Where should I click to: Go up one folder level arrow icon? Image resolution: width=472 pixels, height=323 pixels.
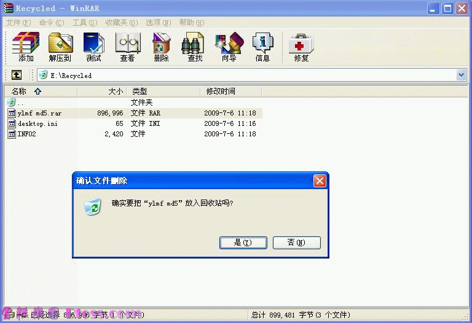[17, 75]
